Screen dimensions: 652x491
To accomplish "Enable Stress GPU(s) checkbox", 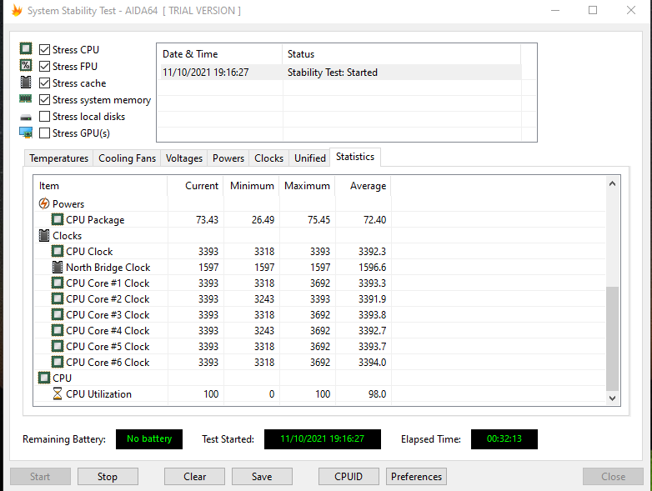I will click(x=44, y=133).
